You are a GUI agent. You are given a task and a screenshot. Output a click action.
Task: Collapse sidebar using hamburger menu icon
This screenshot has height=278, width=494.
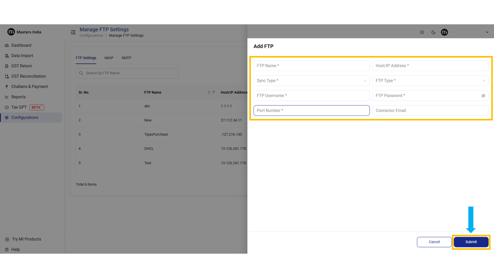73,32
